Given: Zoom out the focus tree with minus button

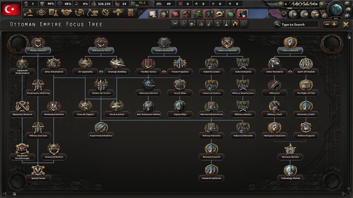Looking at the screenshot, I should [x=327, y=24].
